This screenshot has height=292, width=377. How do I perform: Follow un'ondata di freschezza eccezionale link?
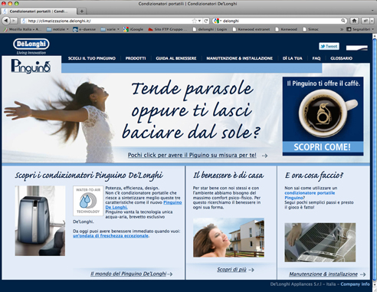[110, 236]
